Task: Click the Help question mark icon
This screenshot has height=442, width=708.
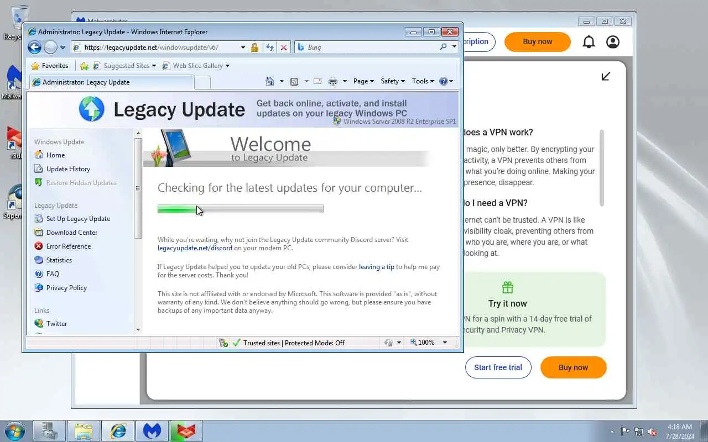Action: click(443, 81)
